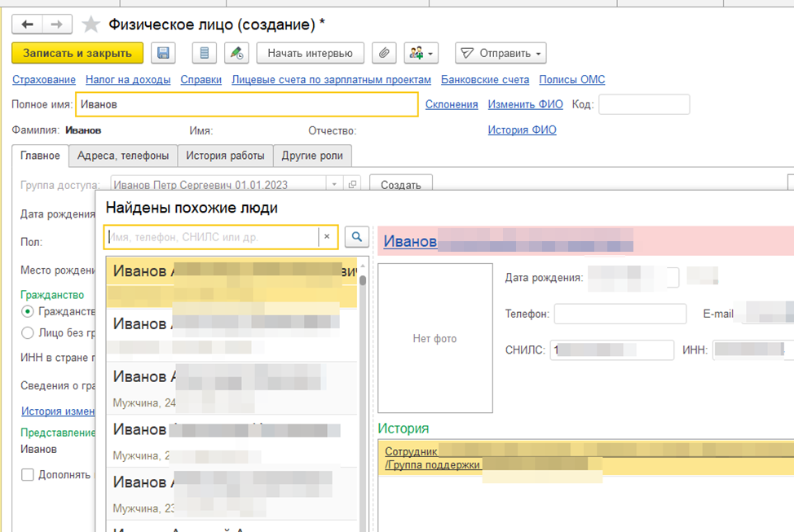Image resolution: width=794 pixels, height=532 pixels.
Task: Open the История изменений link
Action: click(x=58, y=411)
